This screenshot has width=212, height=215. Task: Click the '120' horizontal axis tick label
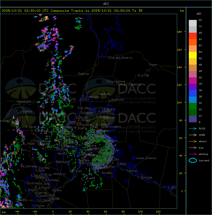point(158,211)
